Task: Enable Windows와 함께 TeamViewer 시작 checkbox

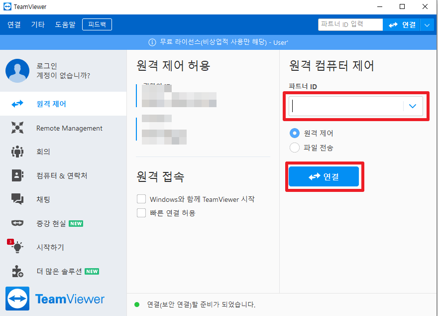Action: click(x=141, y=199)
